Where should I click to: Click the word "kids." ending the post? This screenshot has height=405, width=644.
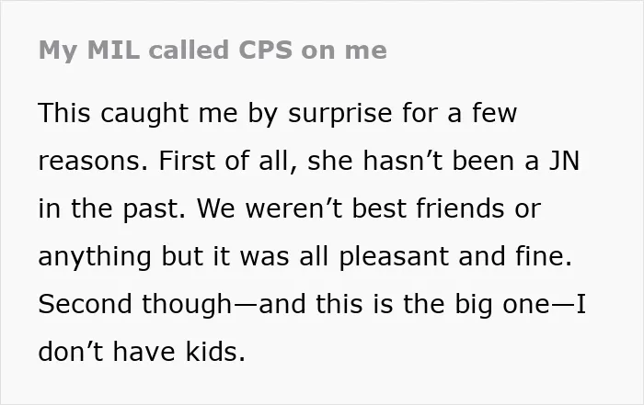point(215,352)
